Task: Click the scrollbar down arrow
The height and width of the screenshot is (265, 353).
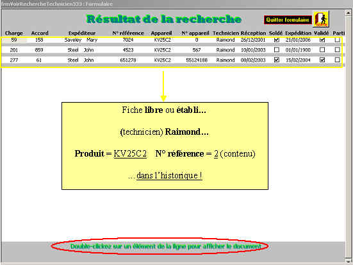Action: [x=349, y=261]
